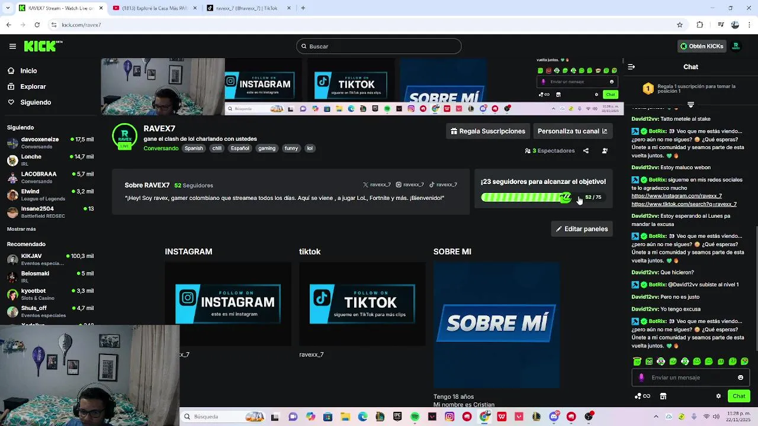Select the Spanish stream tag
The image size is (758, 426).
point(194,149)
